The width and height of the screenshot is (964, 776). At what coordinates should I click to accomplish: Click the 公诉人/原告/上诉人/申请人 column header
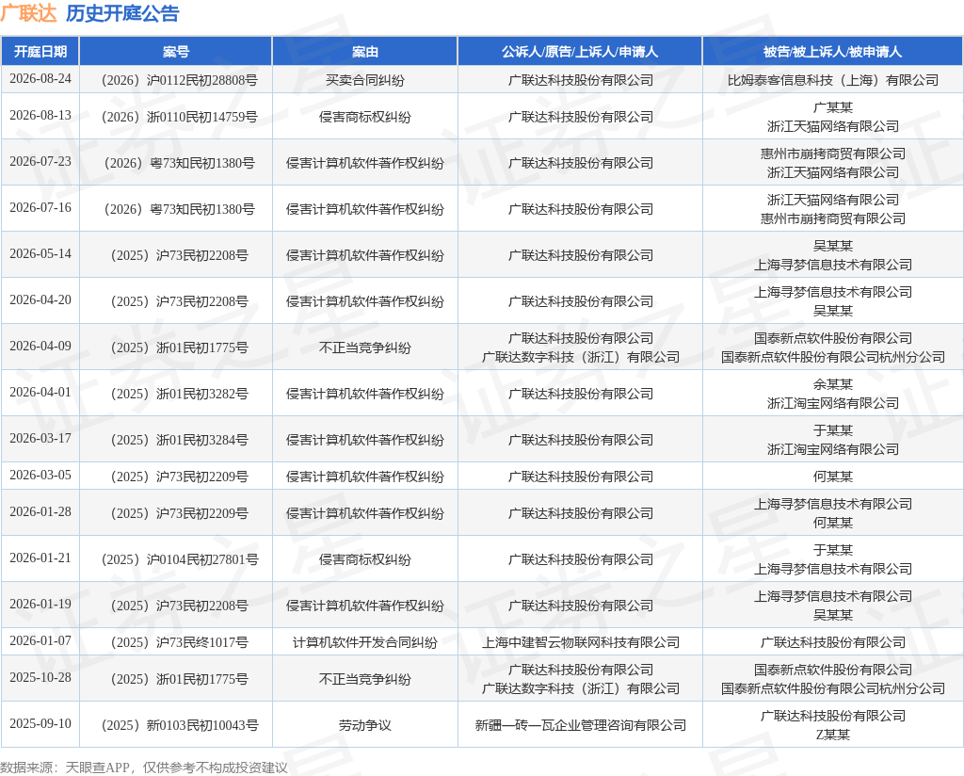580,52
